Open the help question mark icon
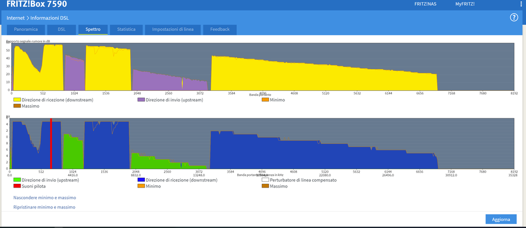The height and width of the screenshot is (228, 526). click(514, 17)
